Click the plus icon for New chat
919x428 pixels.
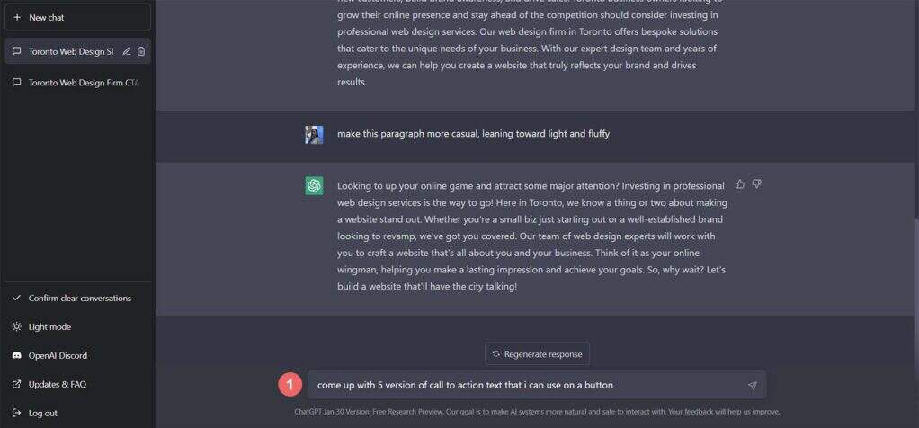17,17
